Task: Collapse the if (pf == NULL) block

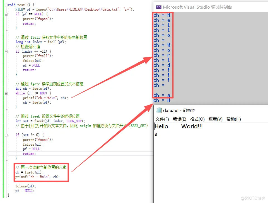Action: coord(6,14)
